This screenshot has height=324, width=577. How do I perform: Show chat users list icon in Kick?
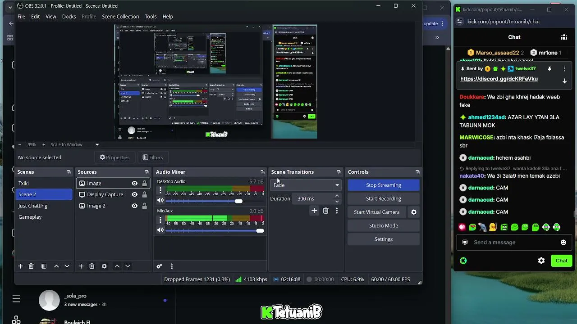click(564, 37)
